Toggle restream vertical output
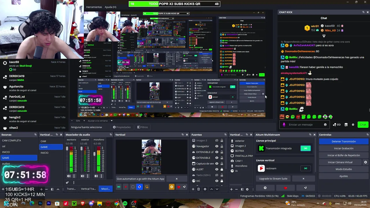370x208 pixels. coord(306,168)
